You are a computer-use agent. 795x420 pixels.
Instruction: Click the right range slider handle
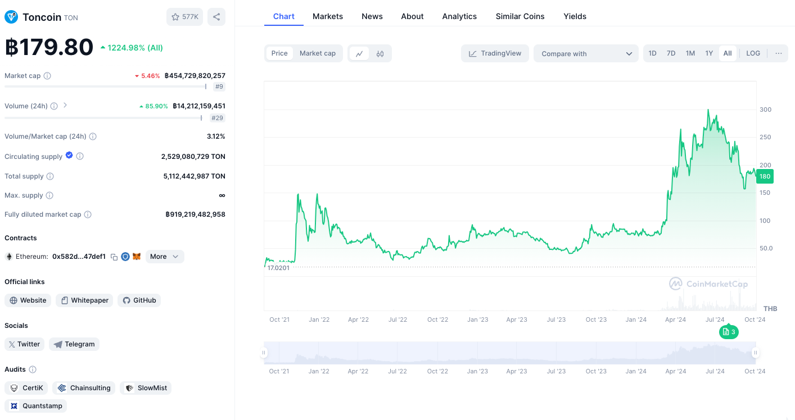pos(756,353)
